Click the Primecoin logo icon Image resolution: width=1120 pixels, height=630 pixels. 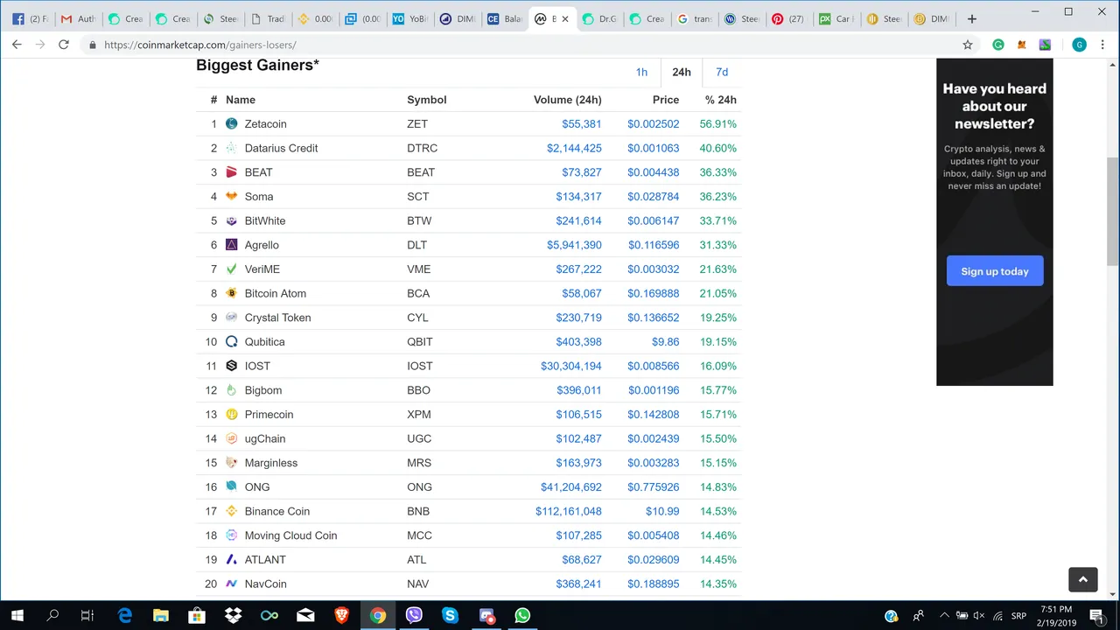point(232,415)
